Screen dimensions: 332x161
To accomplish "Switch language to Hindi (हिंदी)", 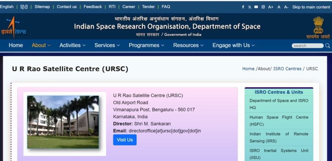I will (24, 7).
